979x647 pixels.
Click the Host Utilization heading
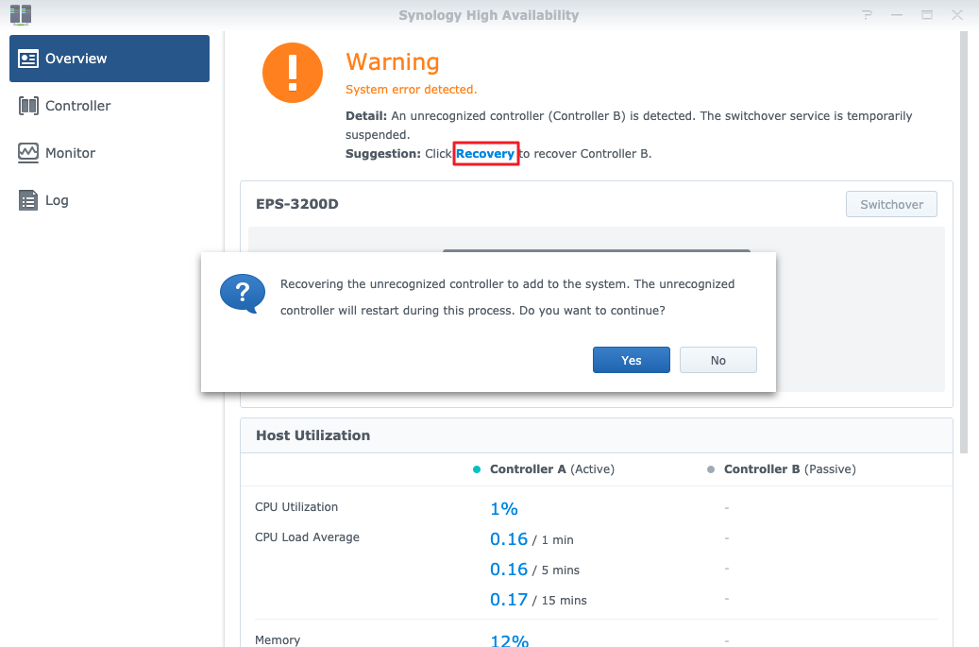pyautogui.click(x=312, y=435)
